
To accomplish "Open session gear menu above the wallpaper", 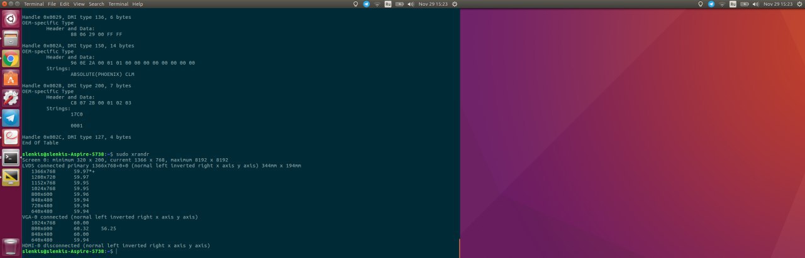I will tap(800, 4).
